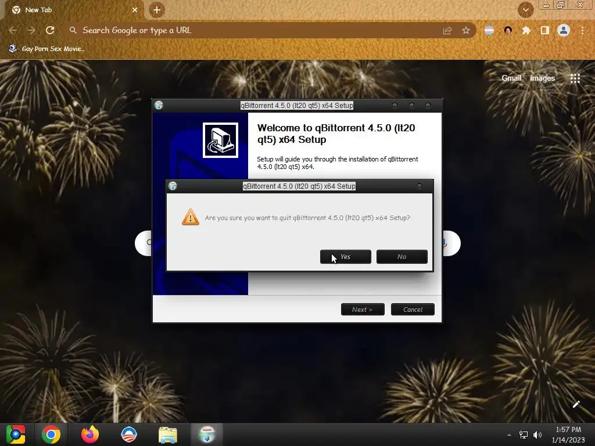Click the warning triangle icon in dialog
This screenshot has height=446, width=595.
click(x=191, y=217)
